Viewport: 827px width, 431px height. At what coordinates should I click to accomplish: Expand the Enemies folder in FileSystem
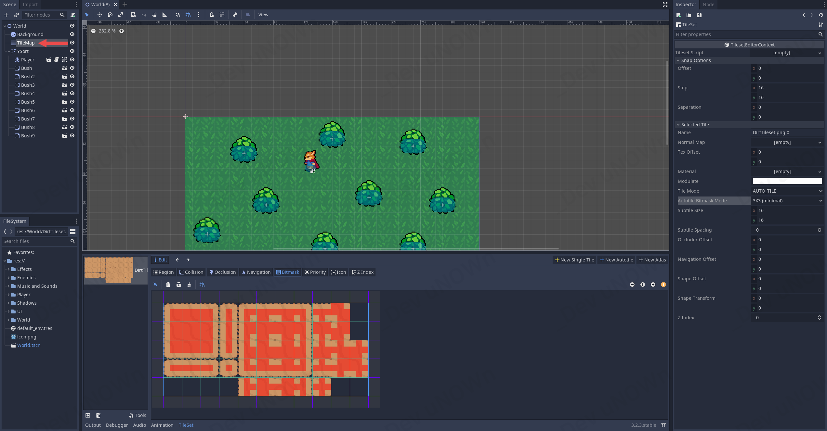(8, 278)
